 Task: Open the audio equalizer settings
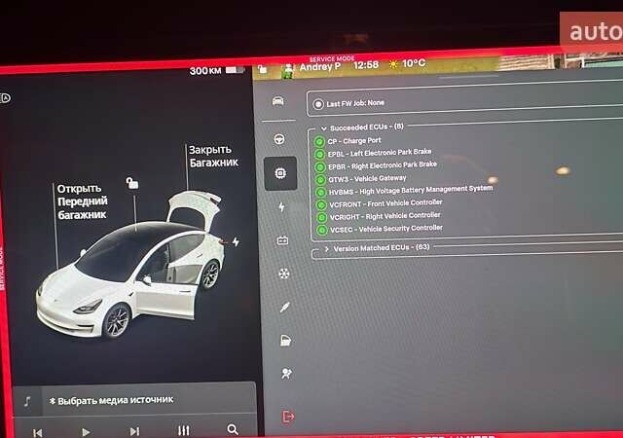point(184,430)
